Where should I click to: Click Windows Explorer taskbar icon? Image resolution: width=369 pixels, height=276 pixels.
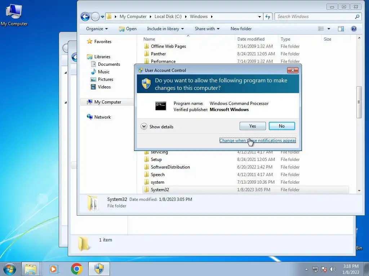(31, 269)
